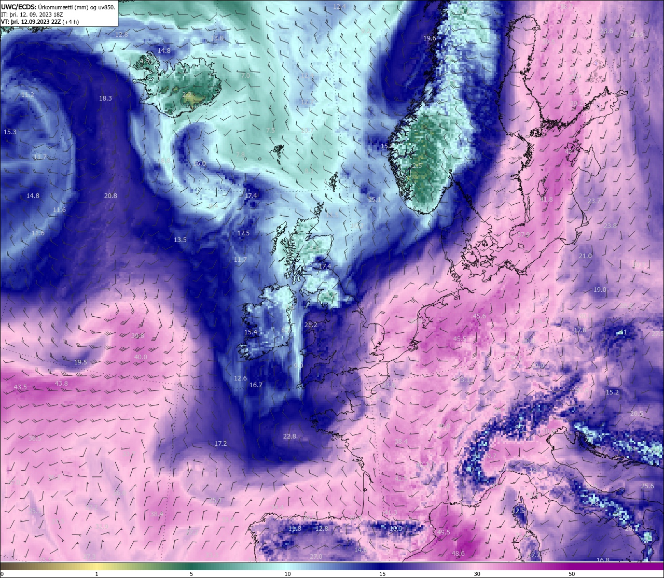Click the map value '21.2'
The width and height of the screenshot is (664, 578).
click(x=311, y=325)
